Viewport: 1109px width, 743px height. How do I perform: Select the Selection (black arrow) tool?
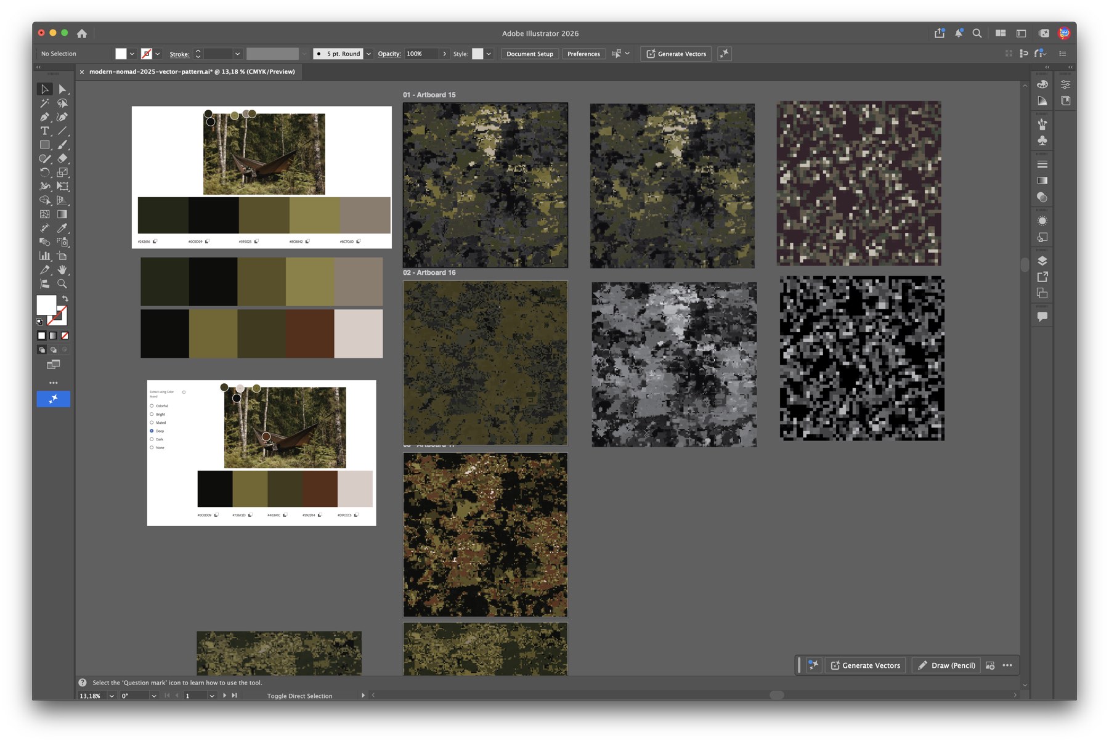point(44,89)
